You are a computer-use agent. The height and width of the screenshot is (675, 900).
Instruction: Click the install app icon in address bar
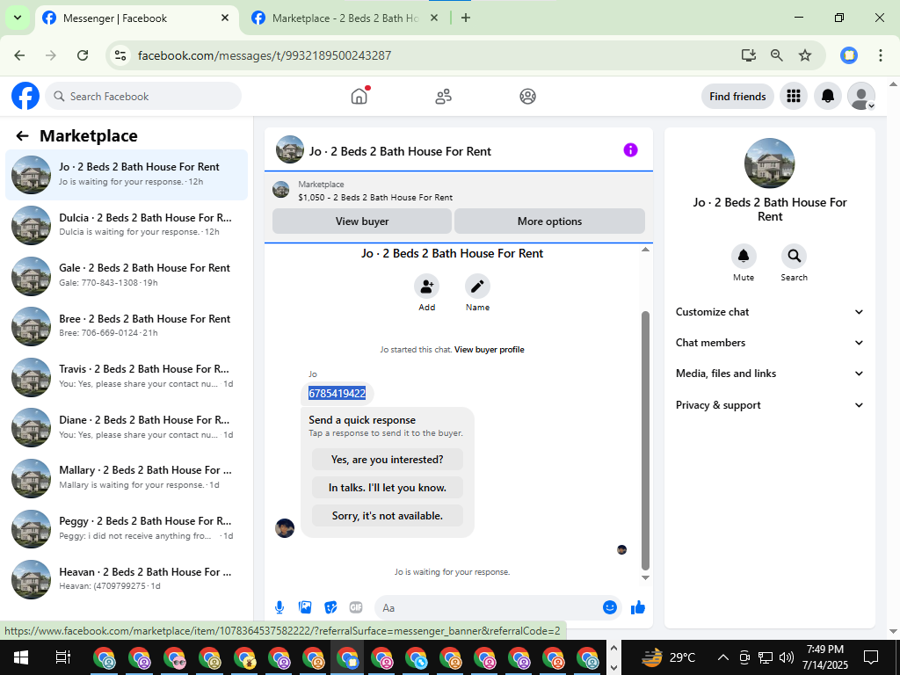point(749,55)
